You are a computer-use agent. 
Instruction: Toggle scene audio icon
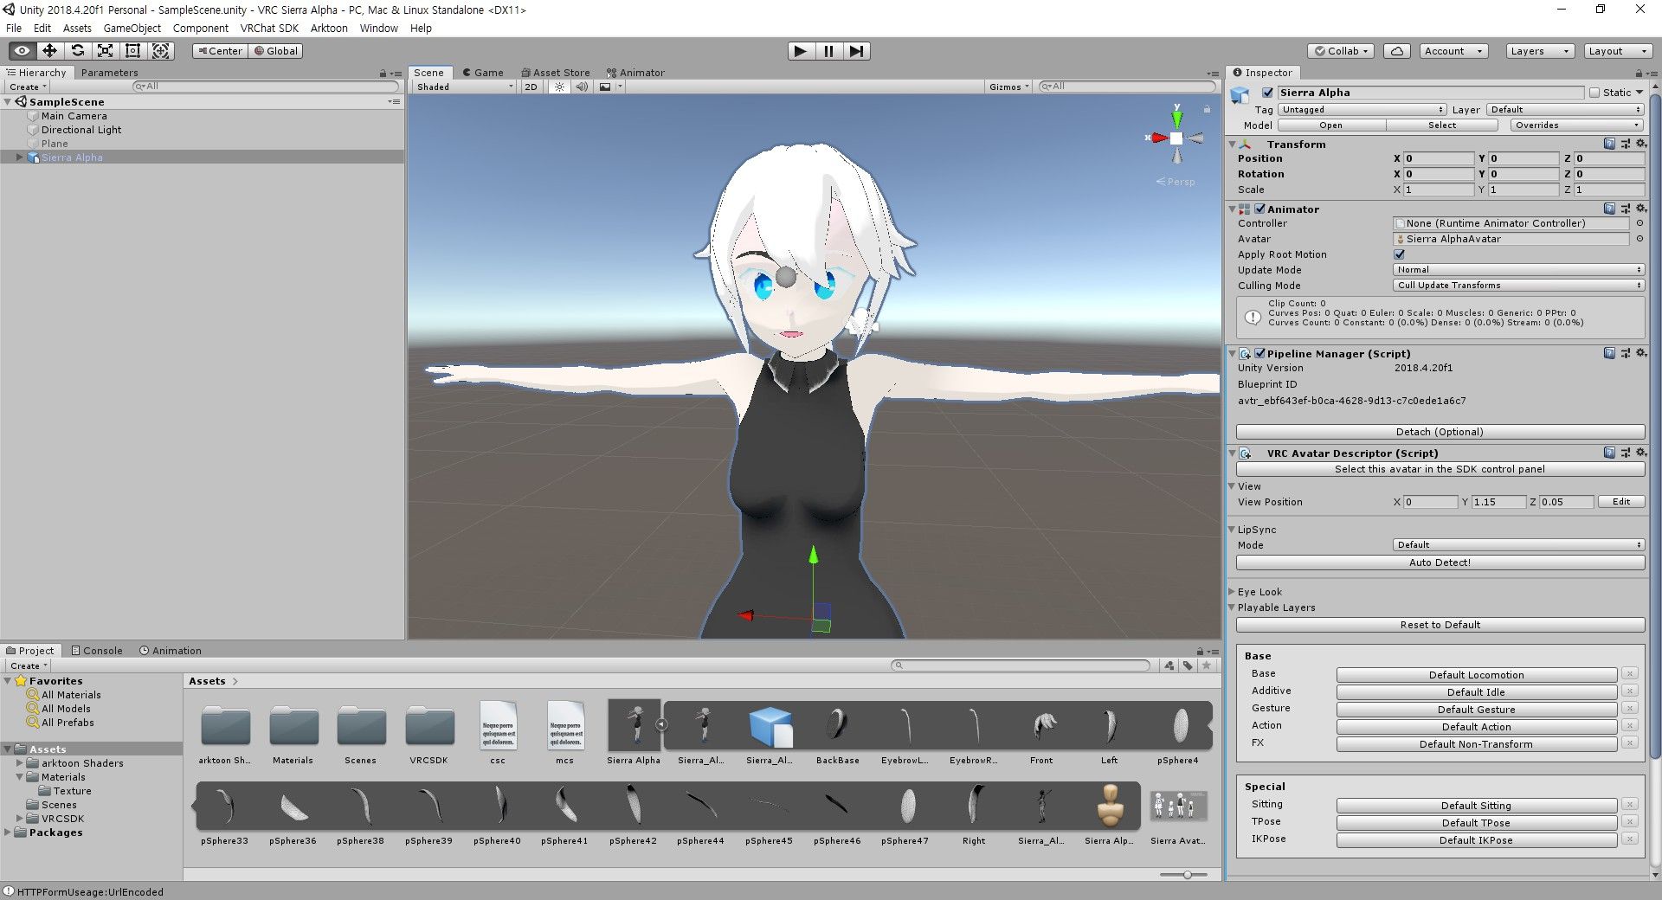(582, 87)
